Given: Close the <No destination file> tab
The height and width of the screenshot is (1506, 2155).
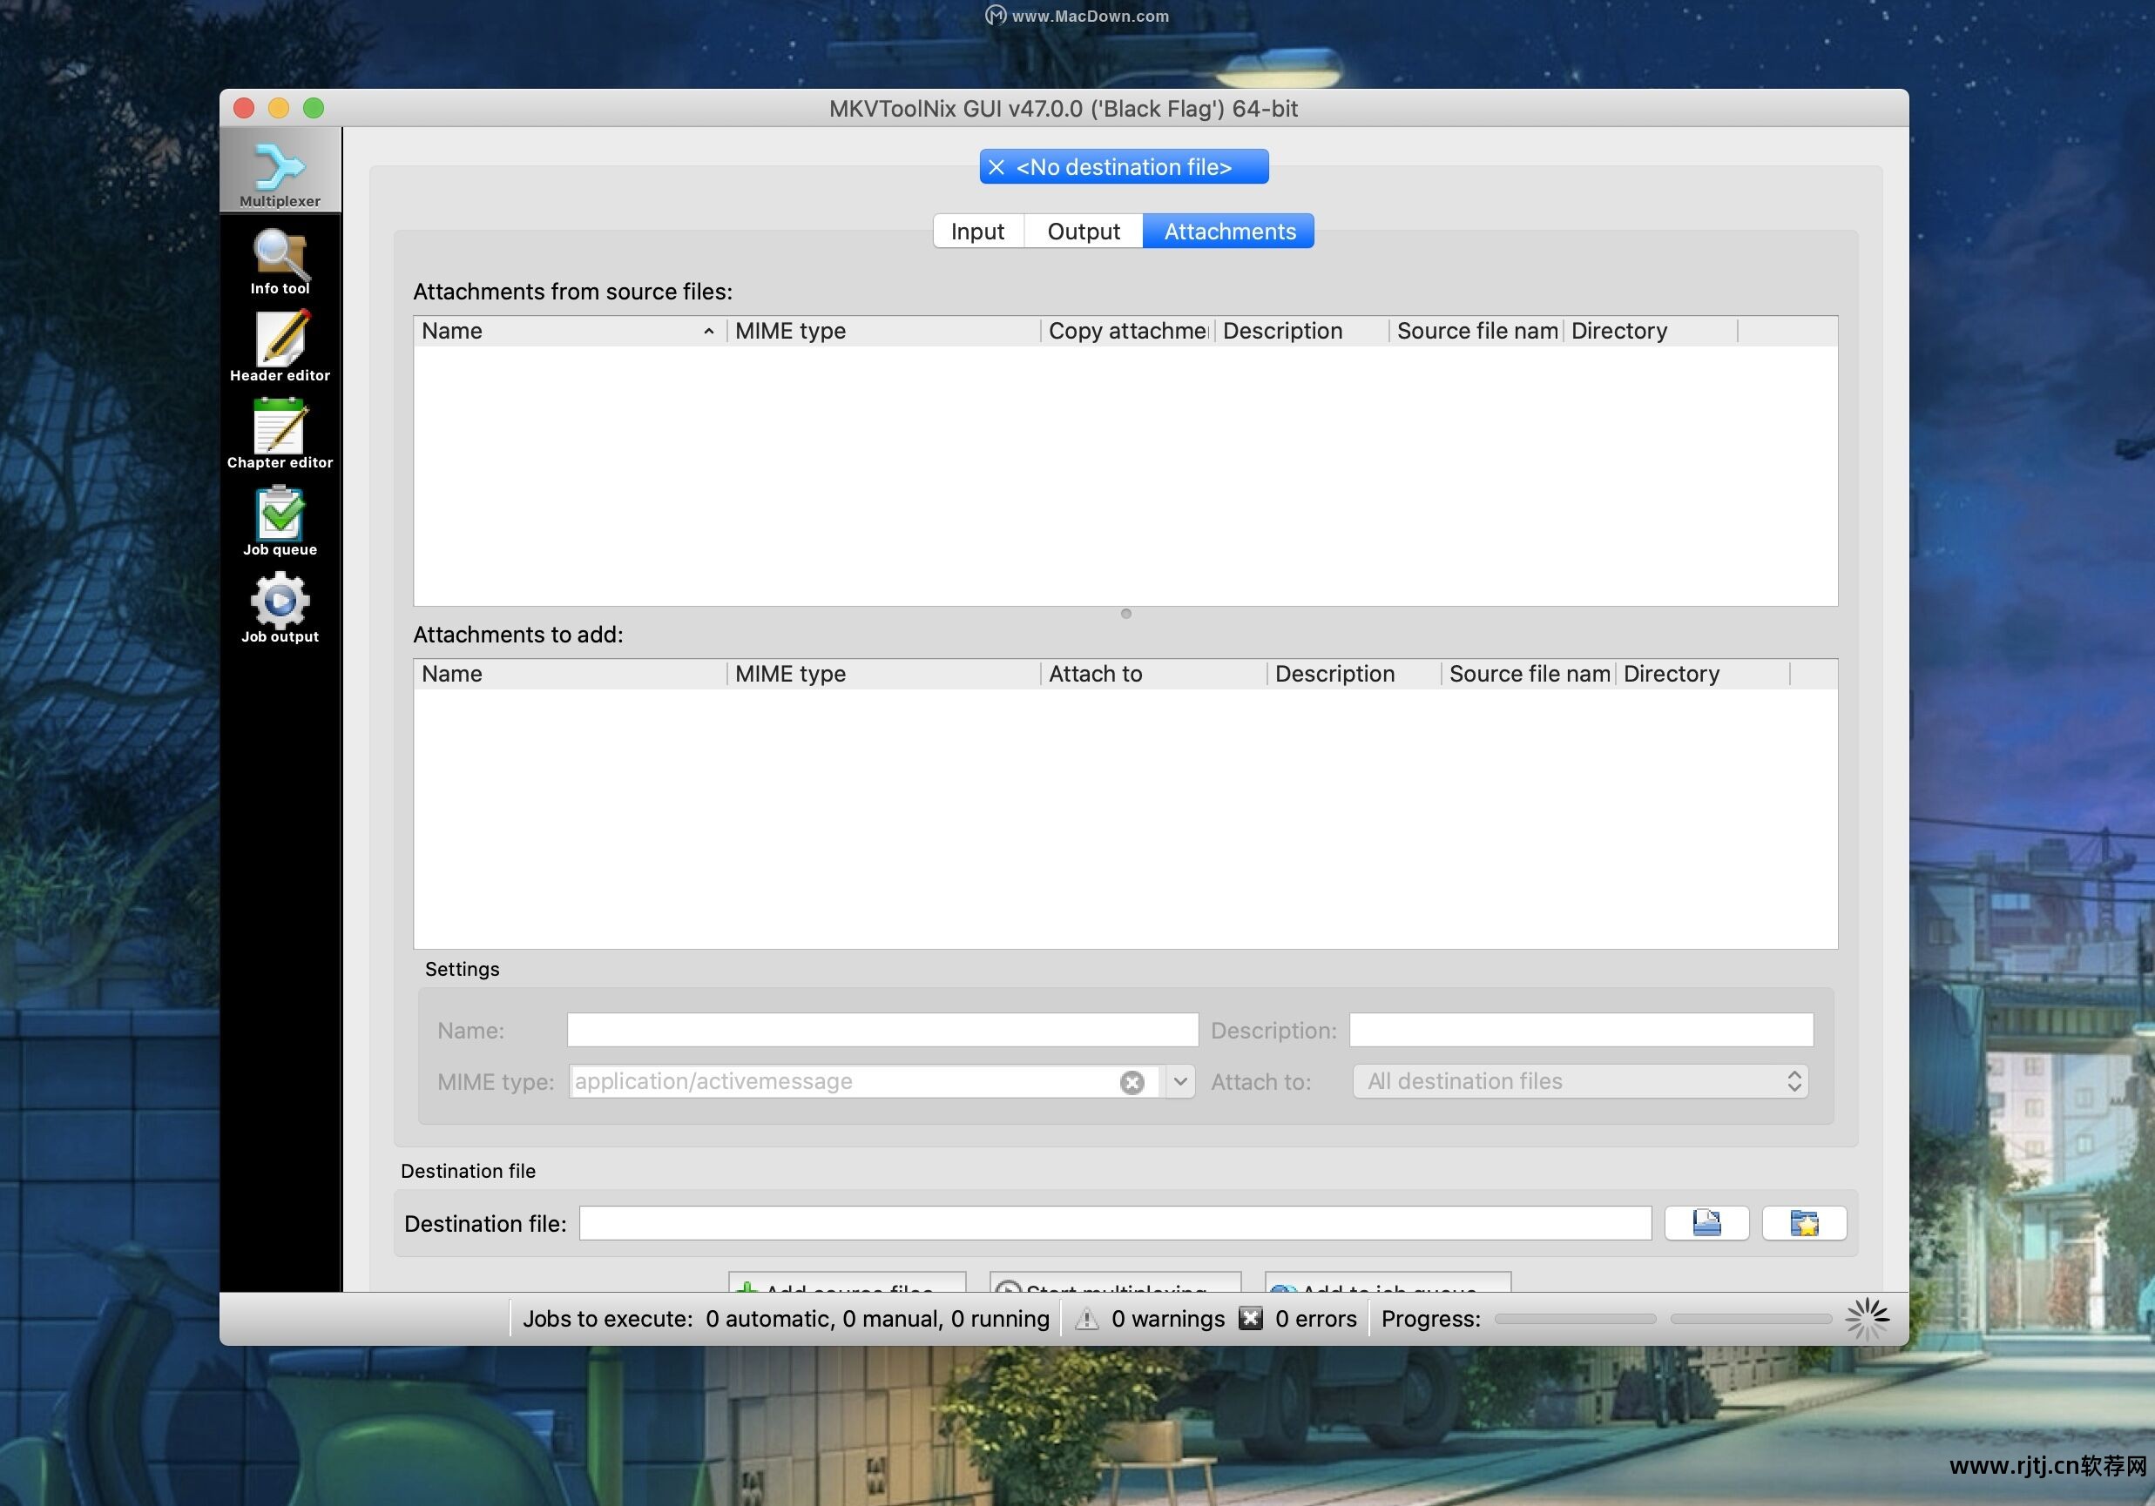Looking at the screenshot, I should click(x=996, y=167).
